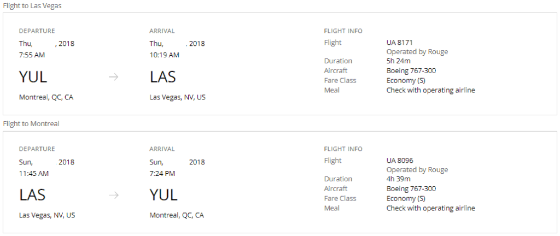
Task: Click the large LAS arrival airport code
Action: 163,77
